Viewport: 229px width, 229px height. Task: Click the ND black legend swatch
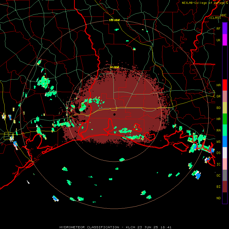pyautogui.click(x=225, y=198)
